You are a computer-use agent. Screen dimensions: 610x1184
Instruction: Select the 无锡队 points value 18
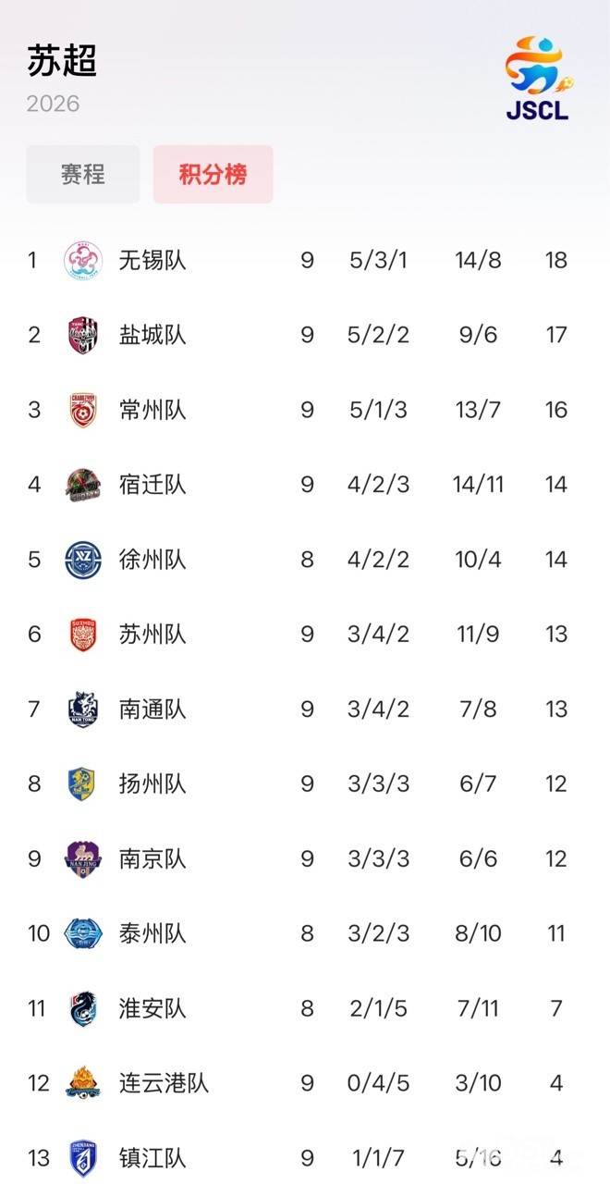pos(555,260)
